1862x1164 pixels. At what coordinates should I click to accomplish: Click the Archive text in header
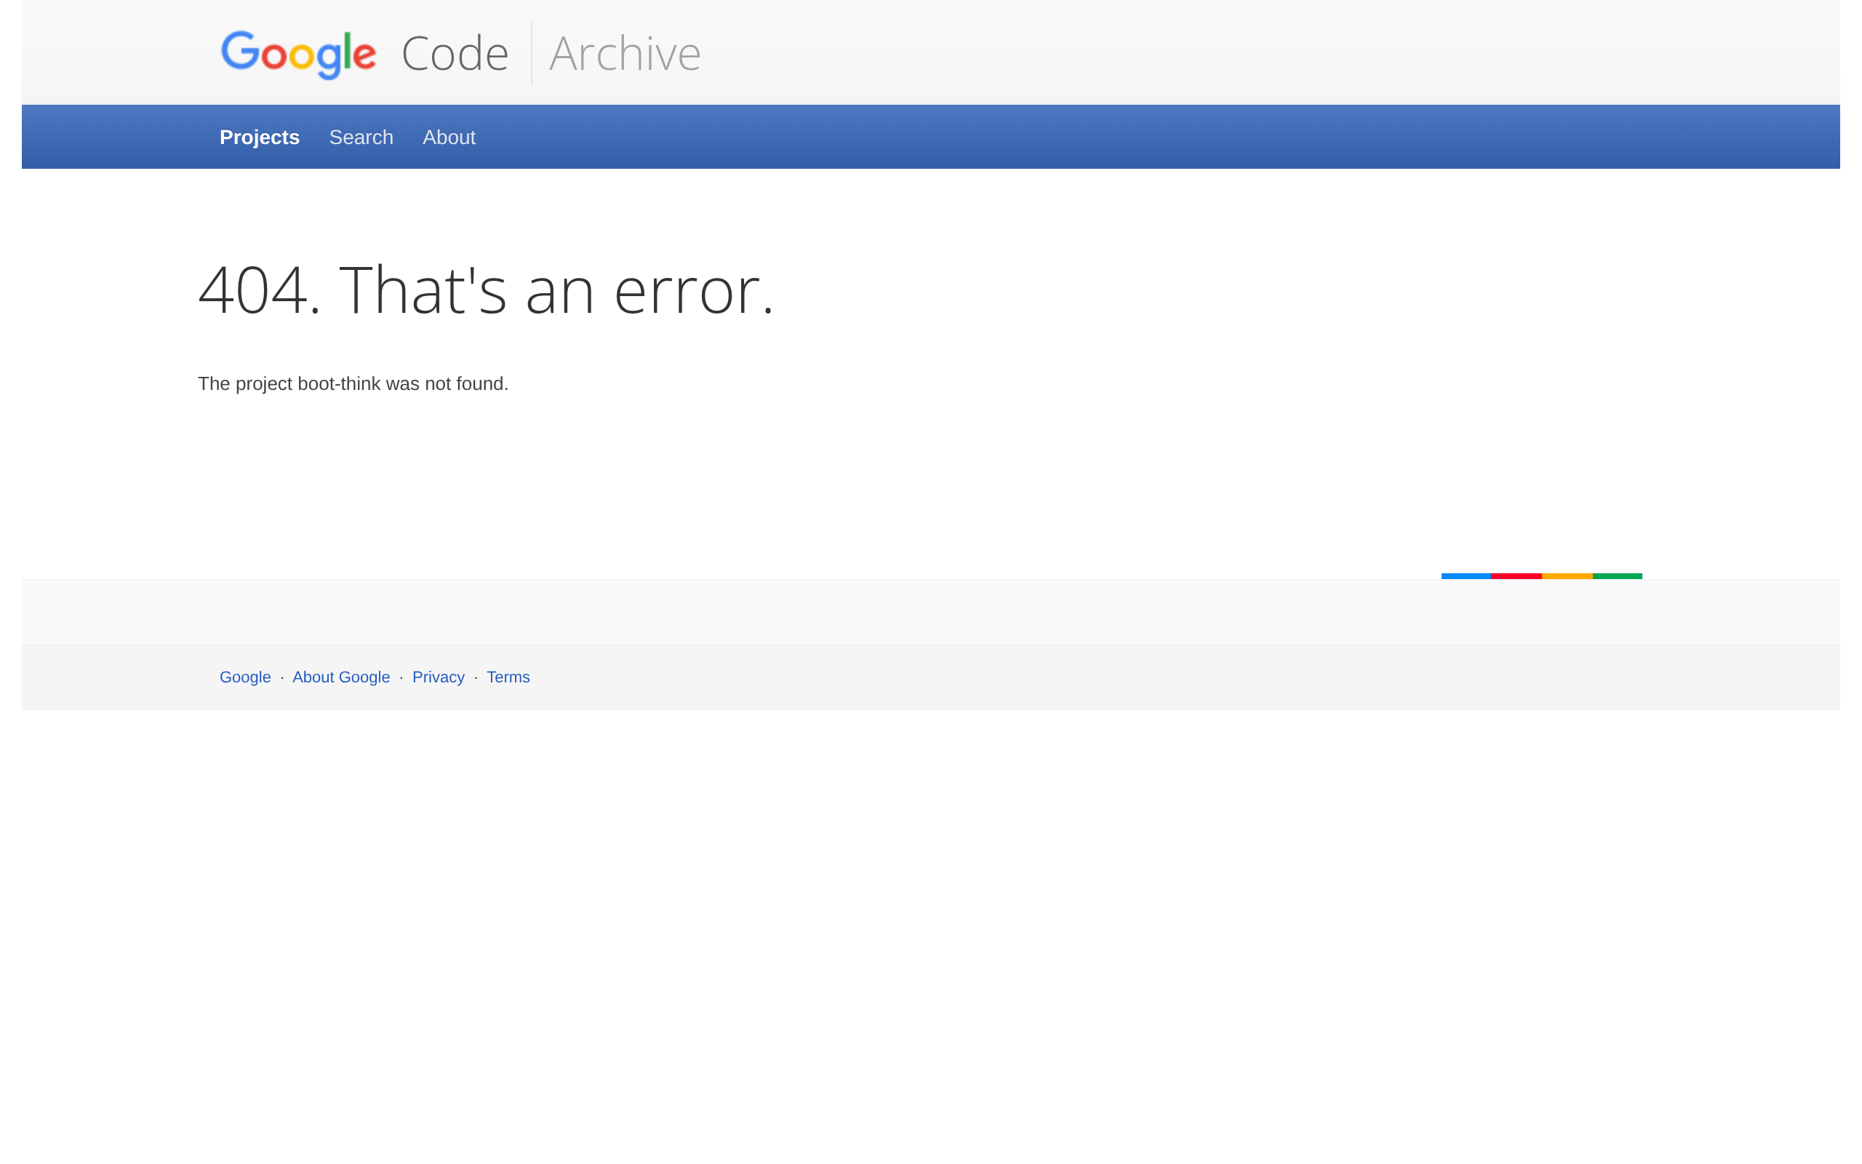pyautogui.click(x=625, y=54)
